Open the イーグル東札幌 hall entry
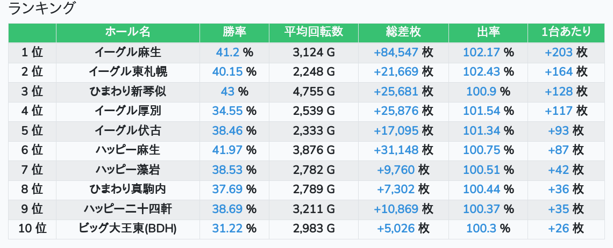613x248 pixels. click(128, 72)
